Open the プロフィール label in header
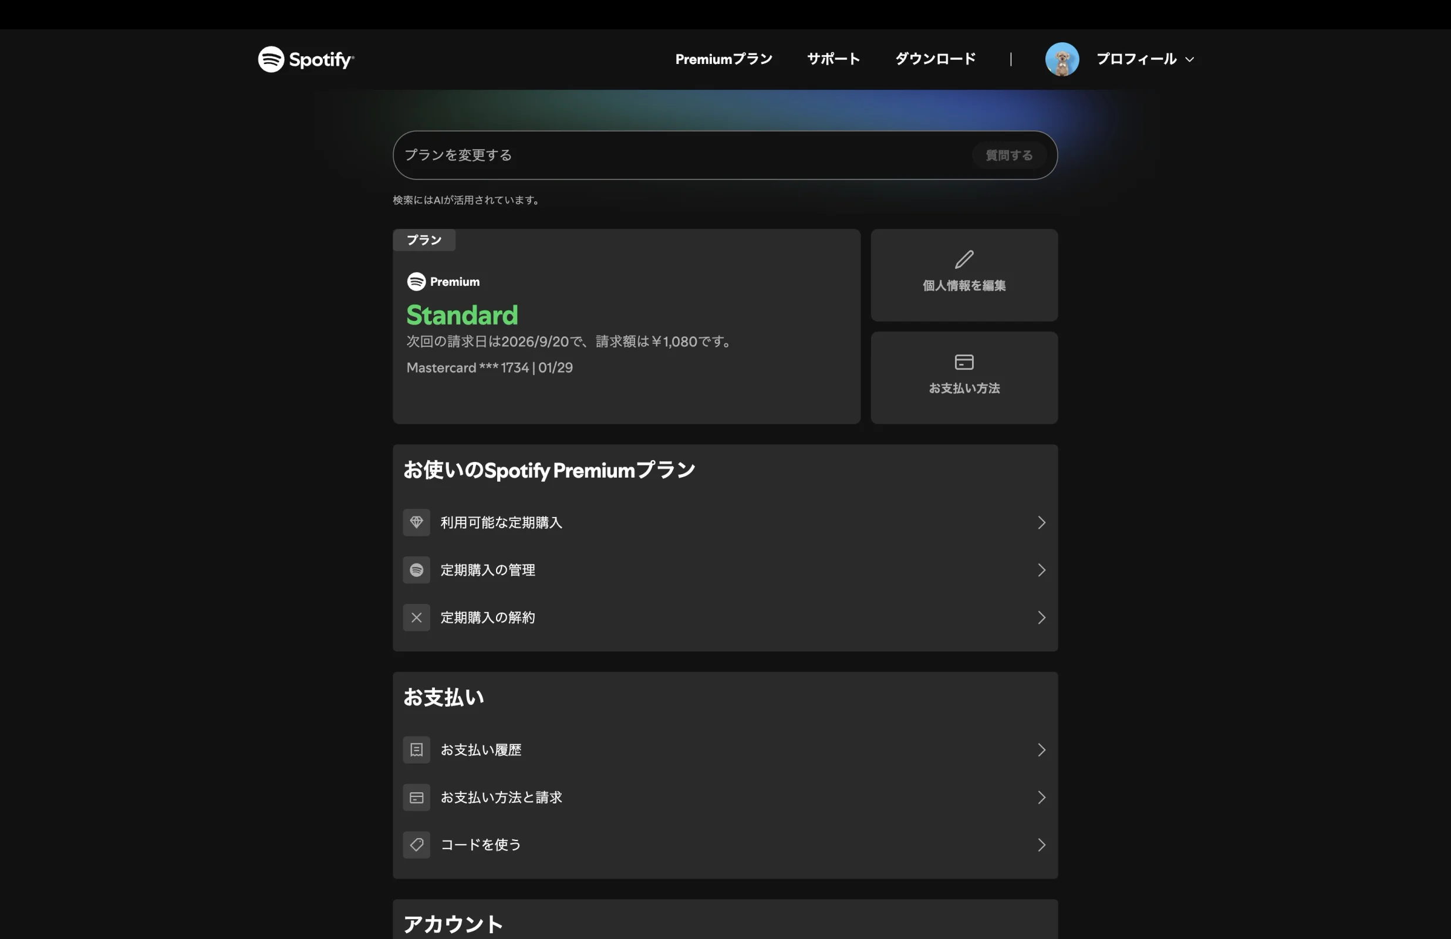This screenshot has height=939, width=1451. pos(1136,59)
